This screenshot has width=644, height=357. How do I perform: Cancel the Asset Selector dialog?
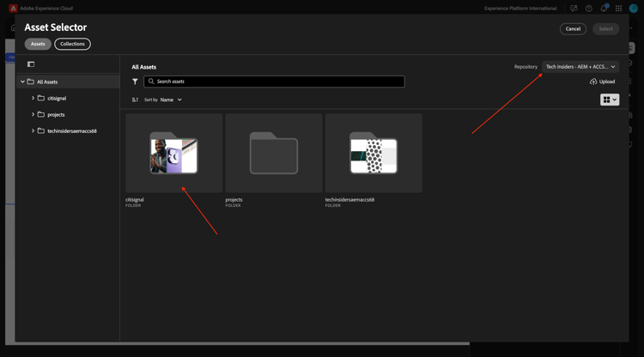click(x=573, y=28)
